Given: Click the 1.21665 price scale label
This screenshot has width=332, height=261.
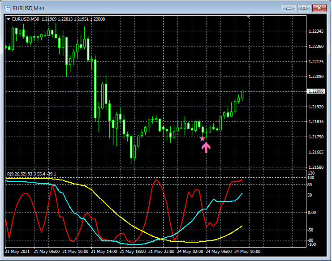Looking at the screenshot, I should pos(316,152).
